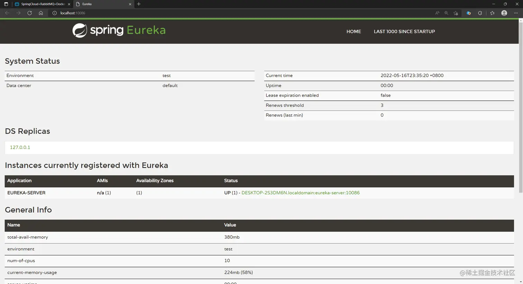Start Read aloud from toolbar
Viewport: 523px width, 284px height.
437,13
